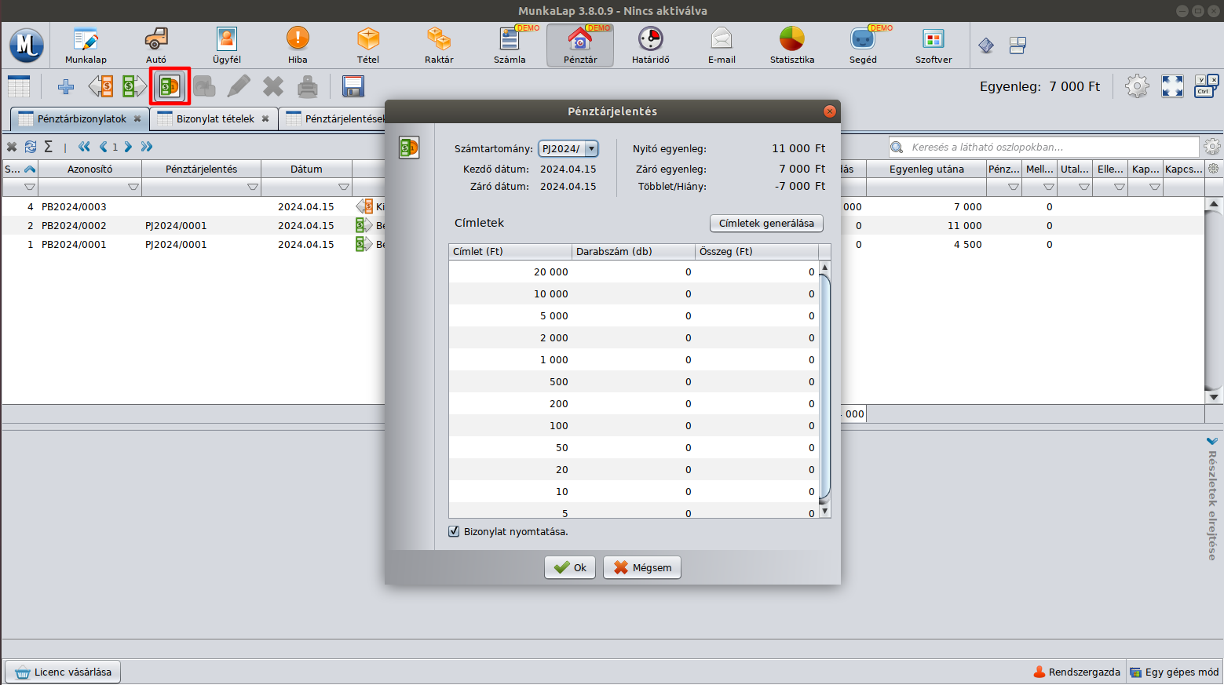1224x685 pixels.
Task: Open the Dátum column filter dropdown
Action: pos(343,188)
